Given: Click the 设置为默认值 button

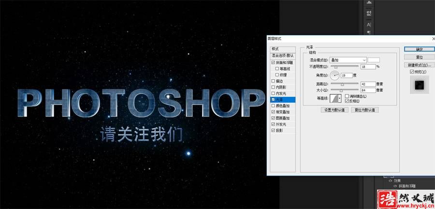Looking at the screenshot, I should [334, 110].
